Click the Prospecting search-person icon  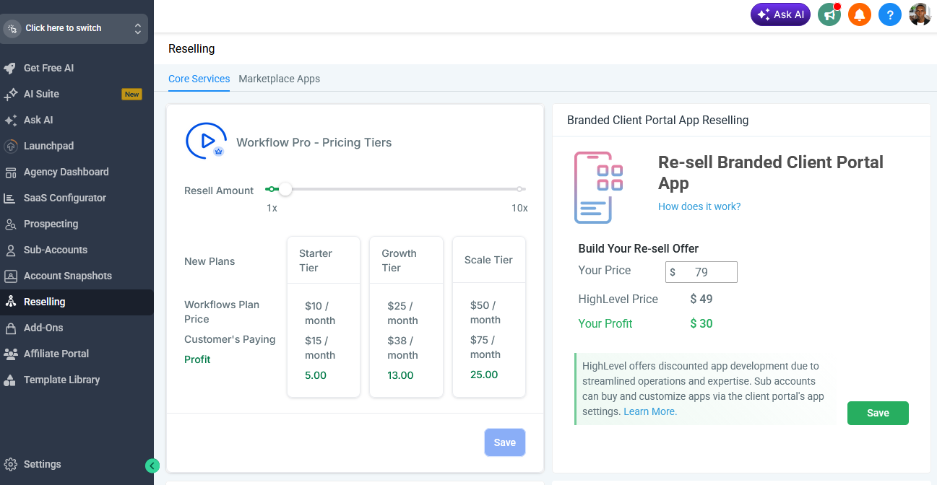(x=10, y=224)
